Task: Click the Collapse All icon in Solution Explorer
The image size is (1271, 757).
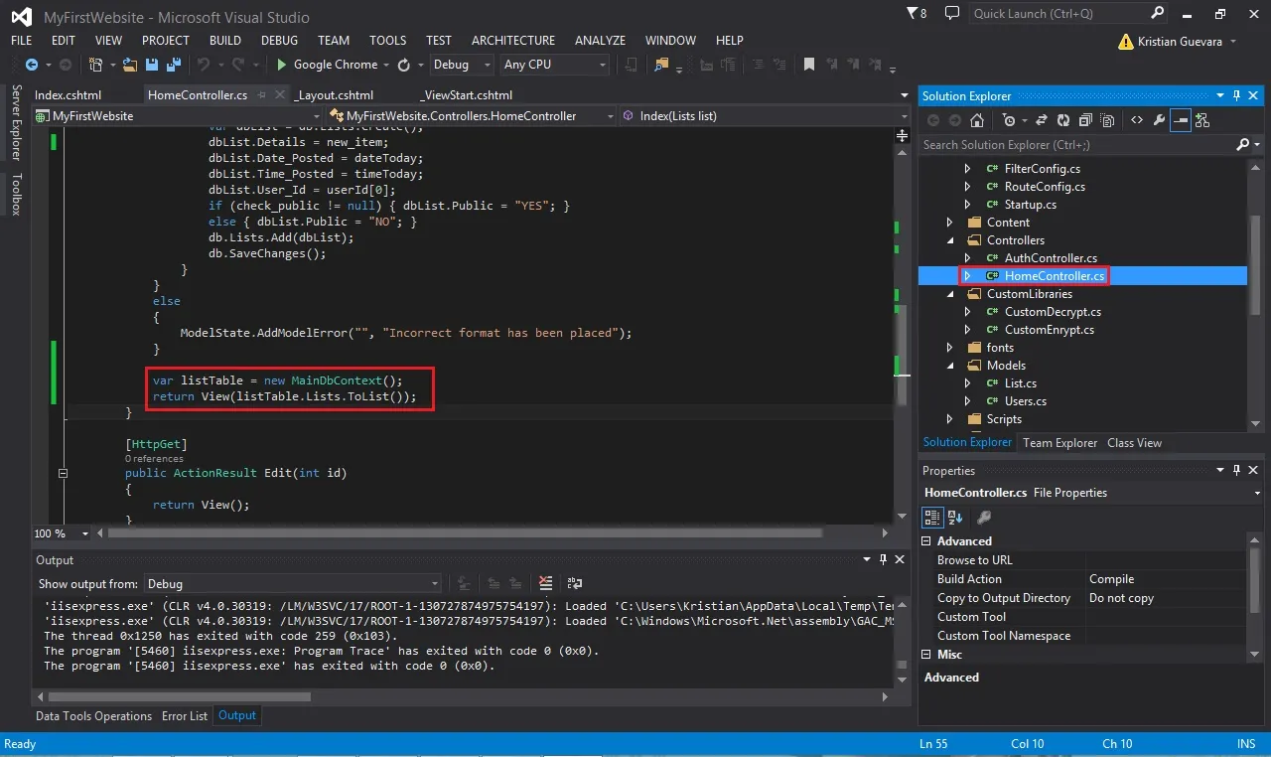Action: pyautogui.click(x=1084, y=120)
